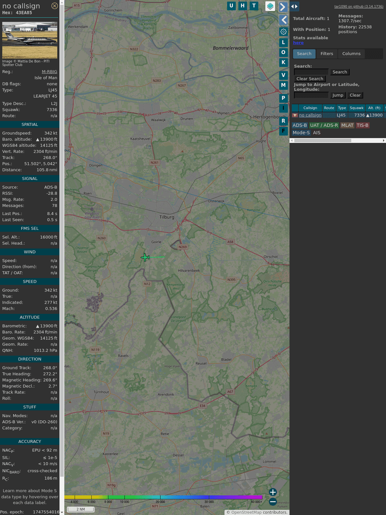
Task: Click the Sel. Alt. 16000 ft value
Action: point(49,237)
